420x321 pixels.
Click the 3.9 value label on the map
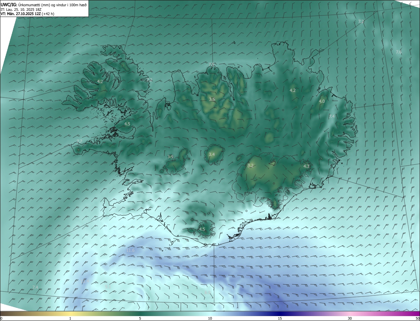point(170,157)
